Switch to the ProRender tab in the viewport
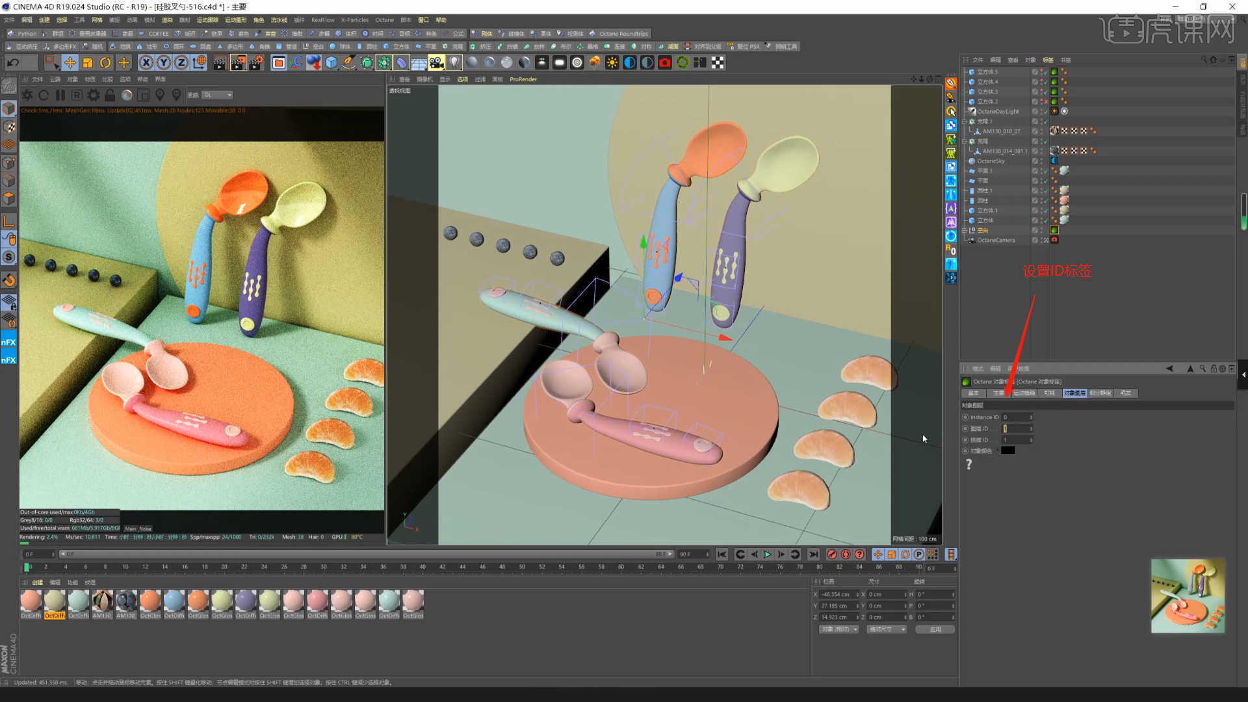The image size is (1248, 702). point(523,79)
